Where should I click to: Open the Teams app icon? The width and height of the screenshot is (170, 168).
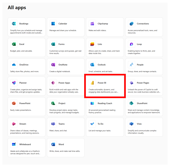[x=53, y=124]
